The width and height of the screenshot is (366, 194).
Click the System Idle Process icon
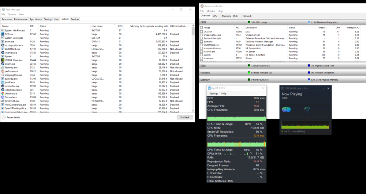point(3,30)
